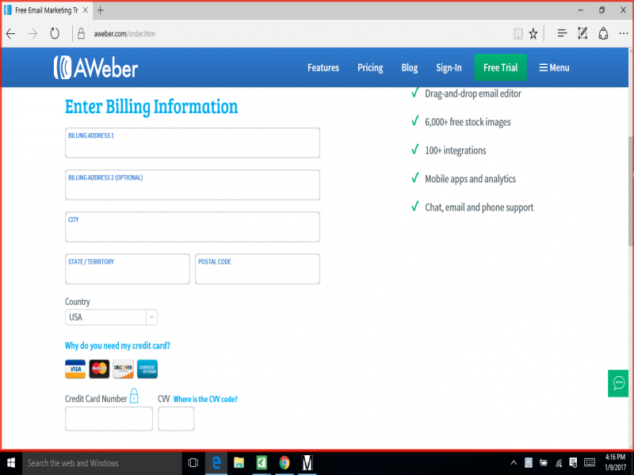Expand the Country USA dropdown
This screenshot has width=634, height=475.
(x=111, y=317)
